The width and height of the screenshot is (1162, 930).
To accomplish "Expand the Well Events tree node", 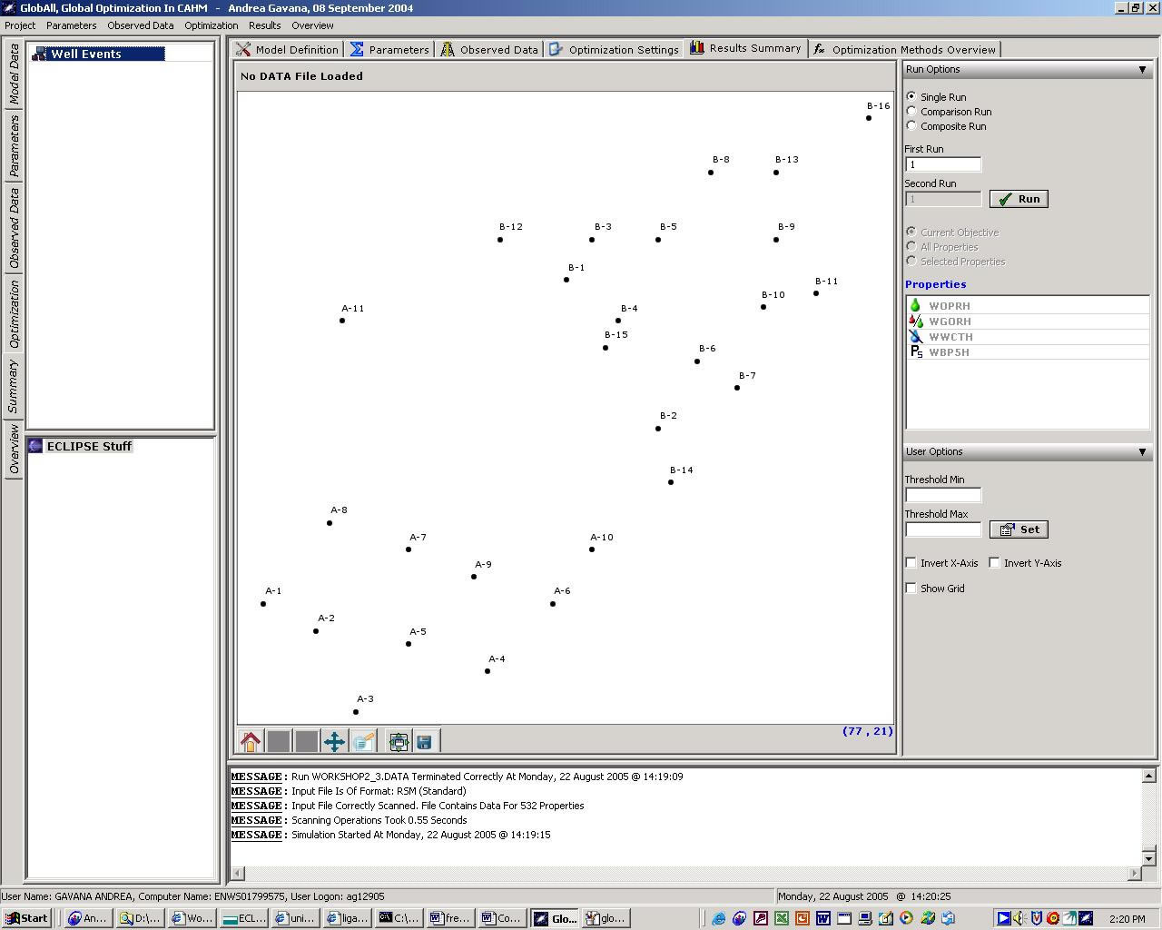I will [x=40, y=54].
